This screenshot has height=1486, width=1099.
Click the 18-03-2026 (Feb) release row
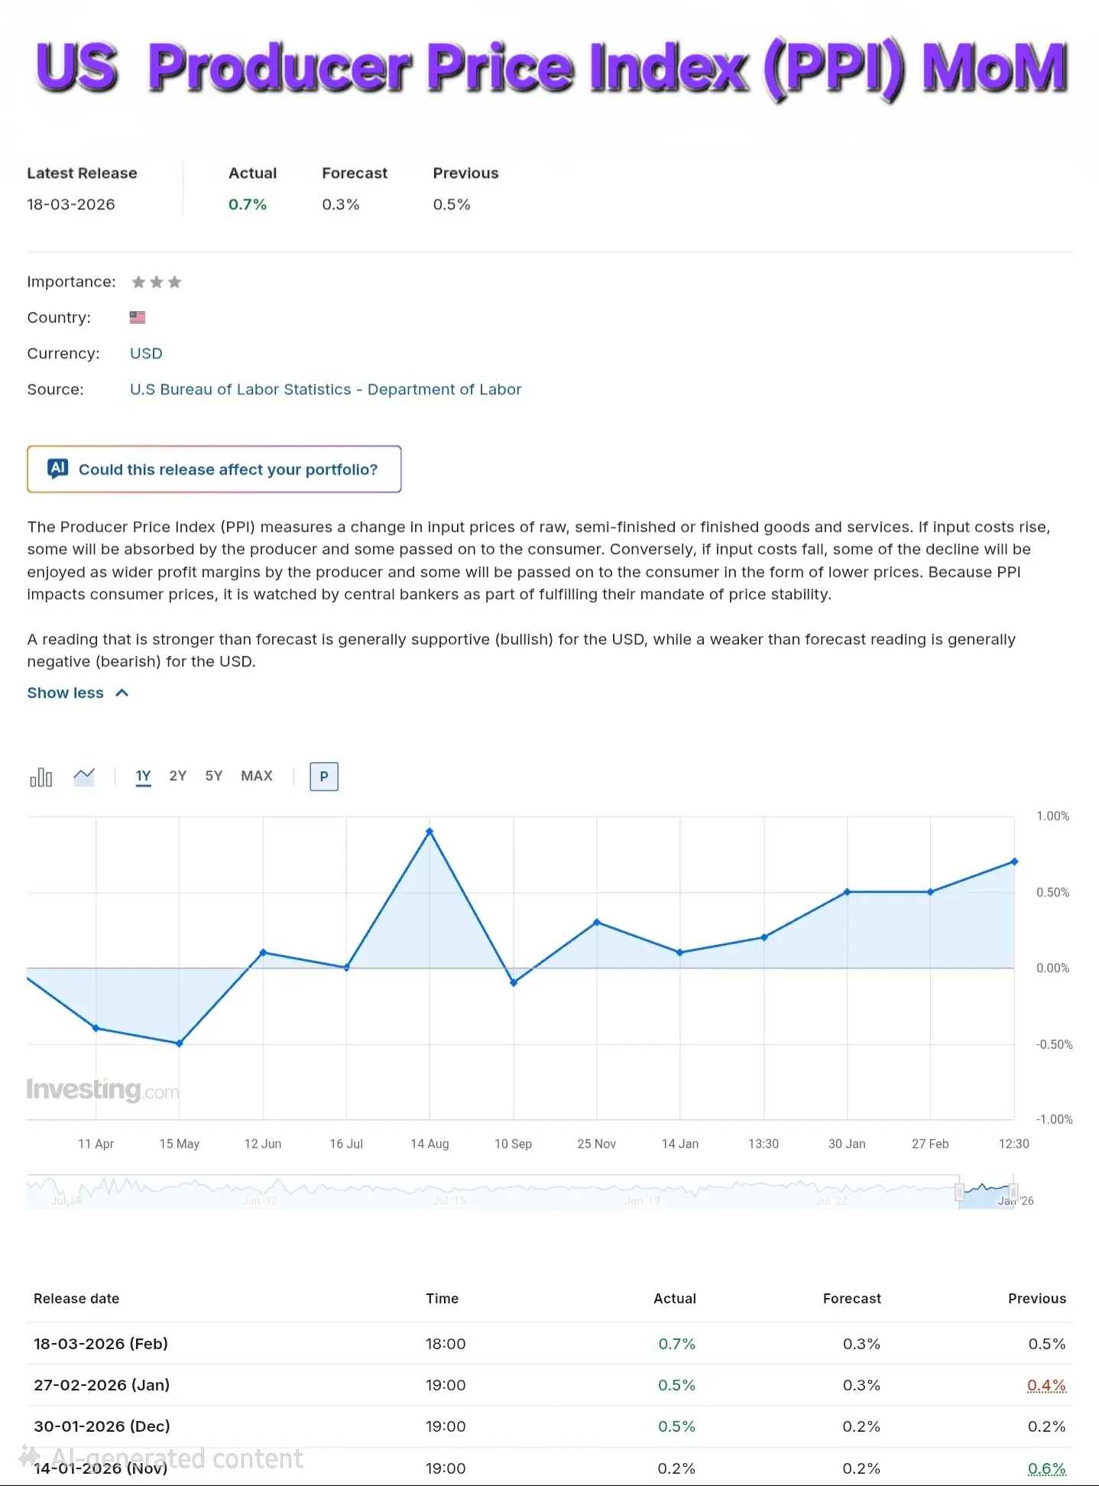tap(101, 1344)
